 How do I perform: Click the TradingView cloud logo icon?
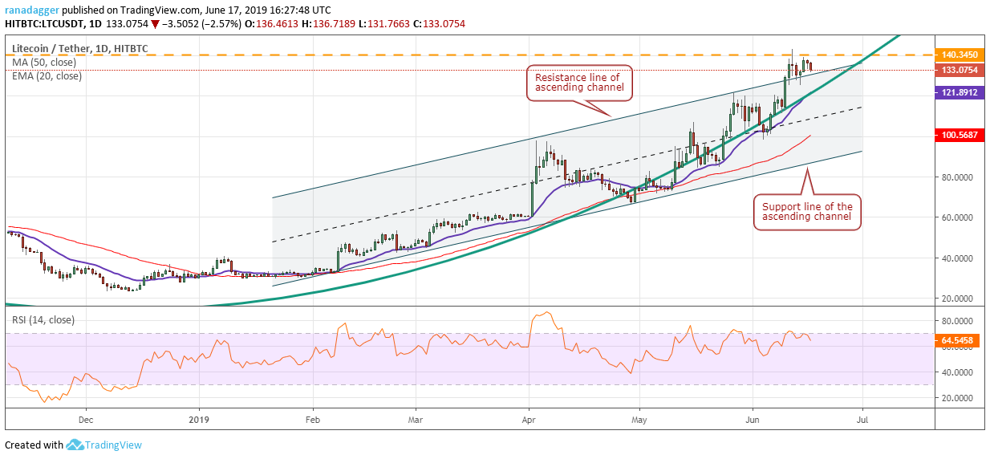[75, 445]
